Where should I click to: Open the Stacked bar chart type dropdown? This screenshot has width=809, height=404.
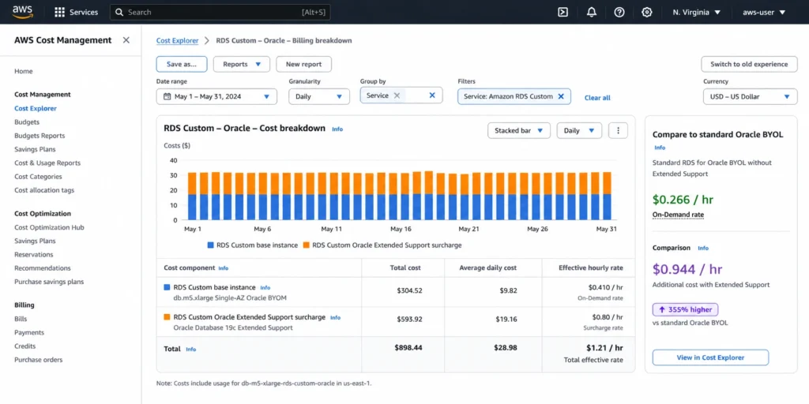pos(519,130)
